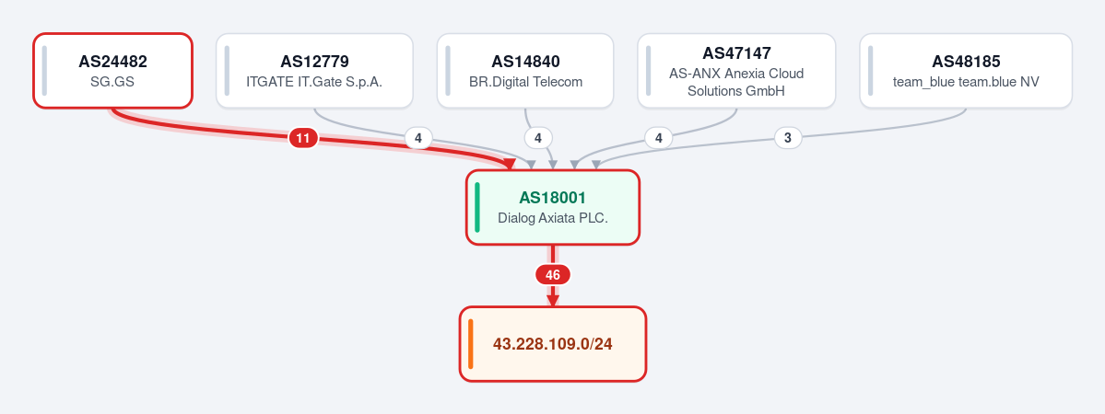The width and height of the screenshot is (1105, 414).
Task: Click the 3 badge on AS48185 edge
Action: click(788, 138)
